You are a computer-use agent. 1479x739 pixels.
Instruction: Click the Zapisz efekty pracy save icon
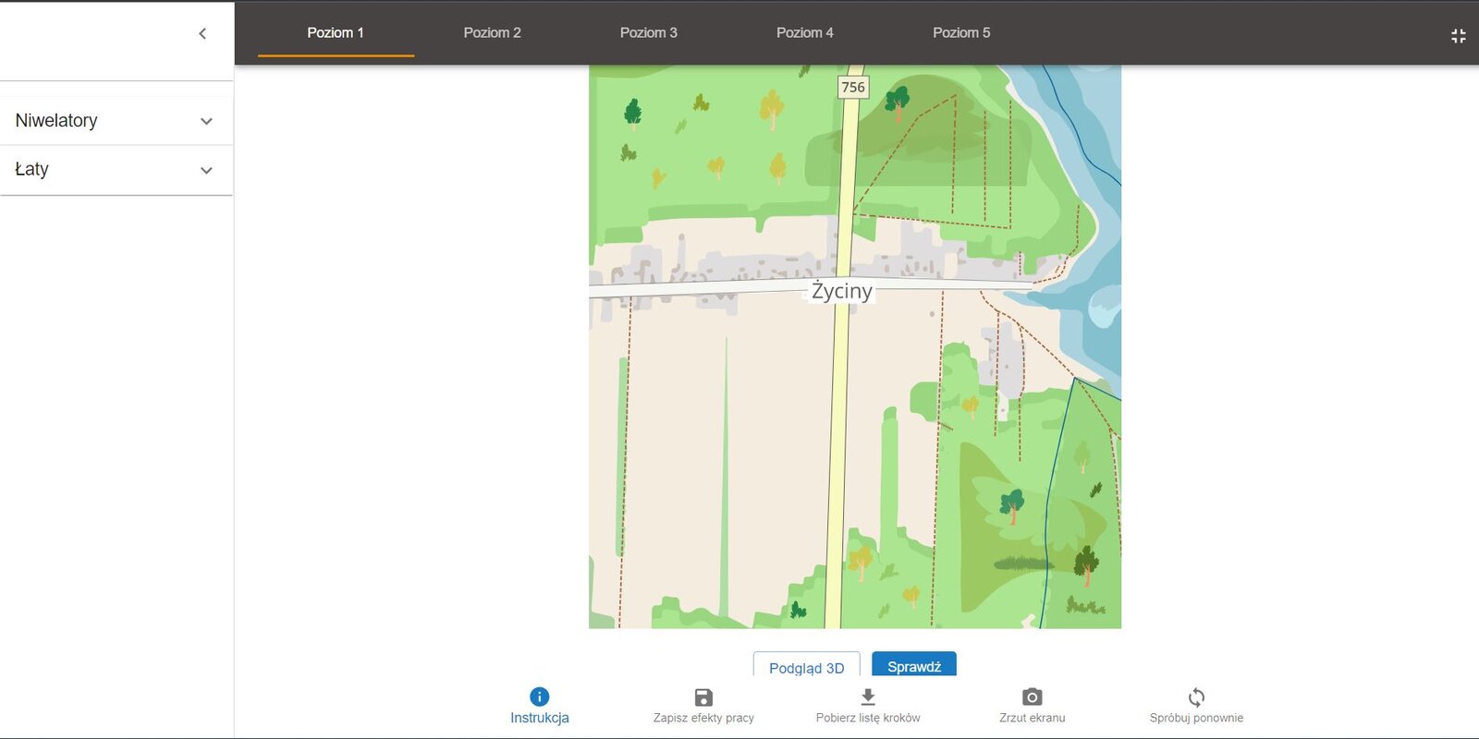703,697
